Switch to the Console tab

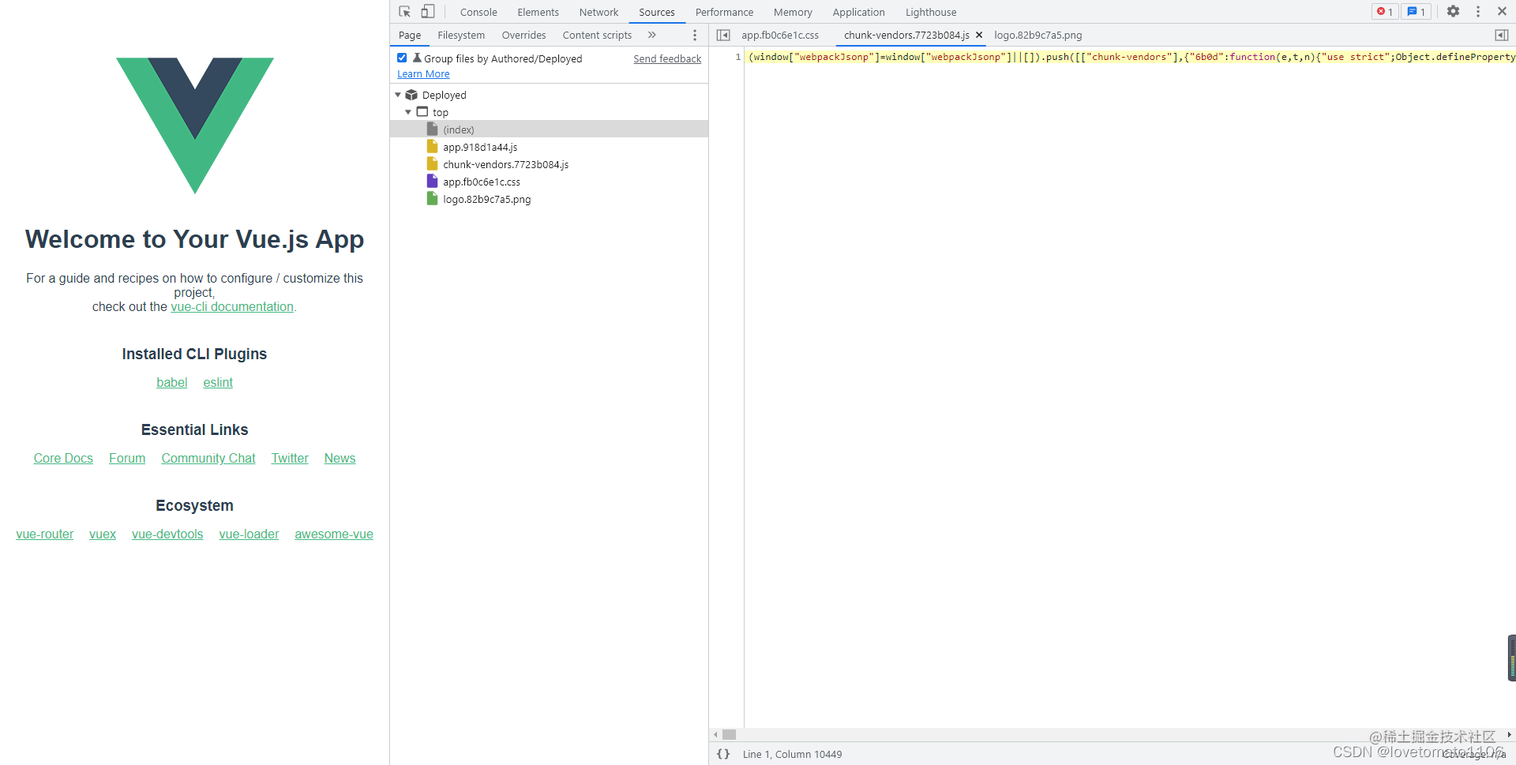[x=478, y=12]
